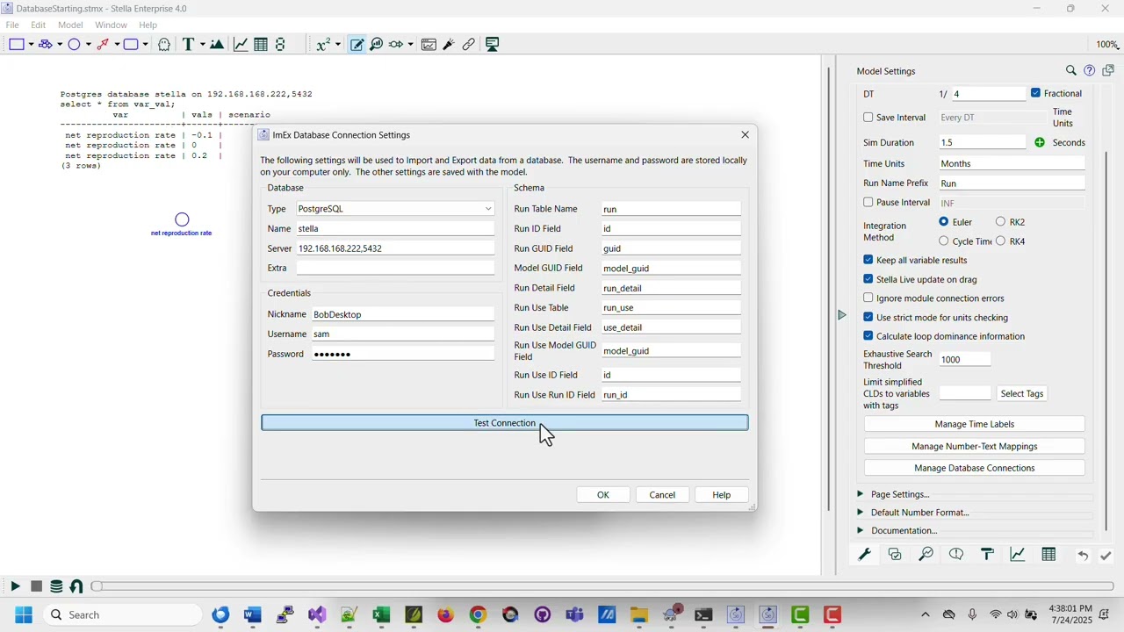Screen dimensions: 1124x632
Task: Expand Default Number Format section
Action: [x=860, y=512]
